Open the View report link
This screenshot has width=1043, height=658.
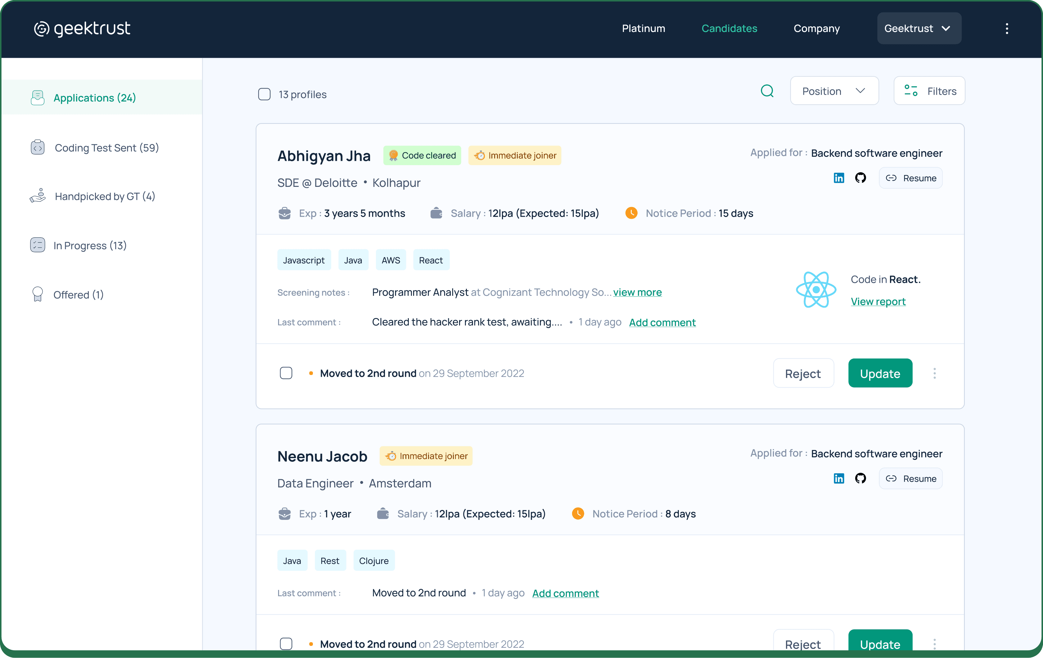[878, 301]
